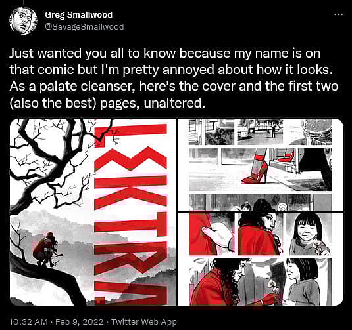Open Greg Smallwood's profile avatar
352x330 pixels.
23,21
